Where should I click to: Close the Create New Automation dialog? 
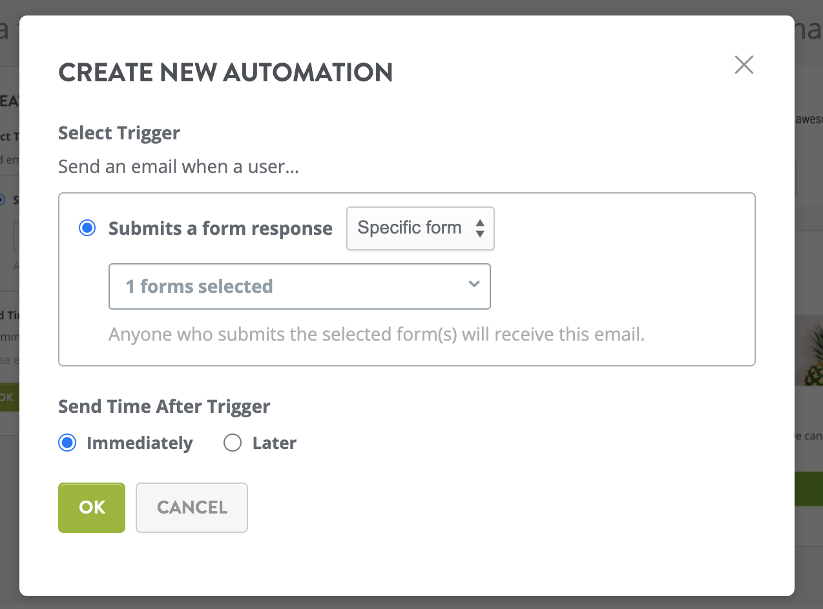pos(744,65)
